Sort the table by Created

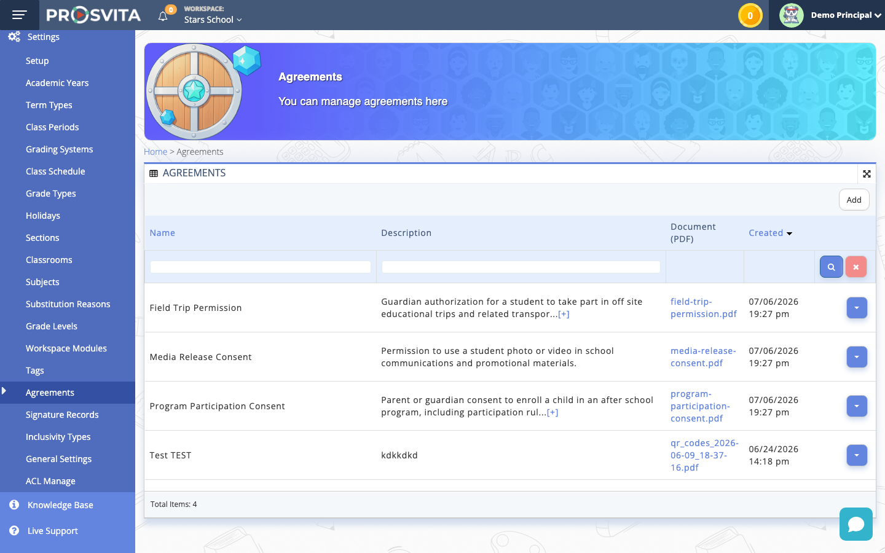[x=766, y=233]
